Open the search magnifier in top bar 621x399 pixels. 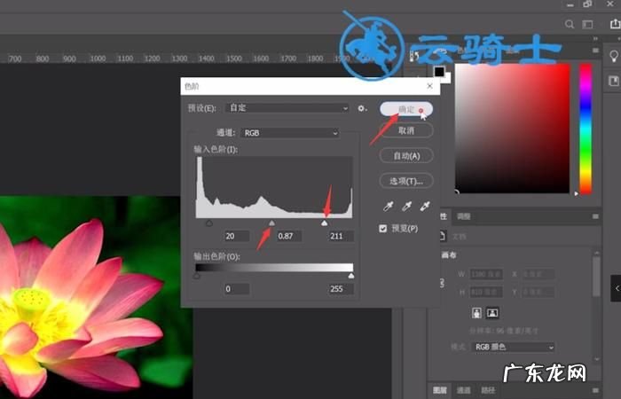coord(570,25)
